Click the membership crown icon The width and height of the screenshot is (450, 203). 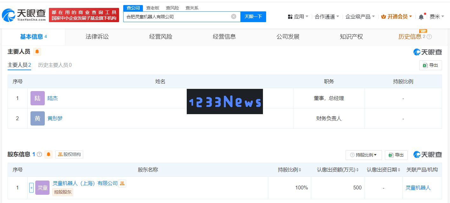click(383, 17)
